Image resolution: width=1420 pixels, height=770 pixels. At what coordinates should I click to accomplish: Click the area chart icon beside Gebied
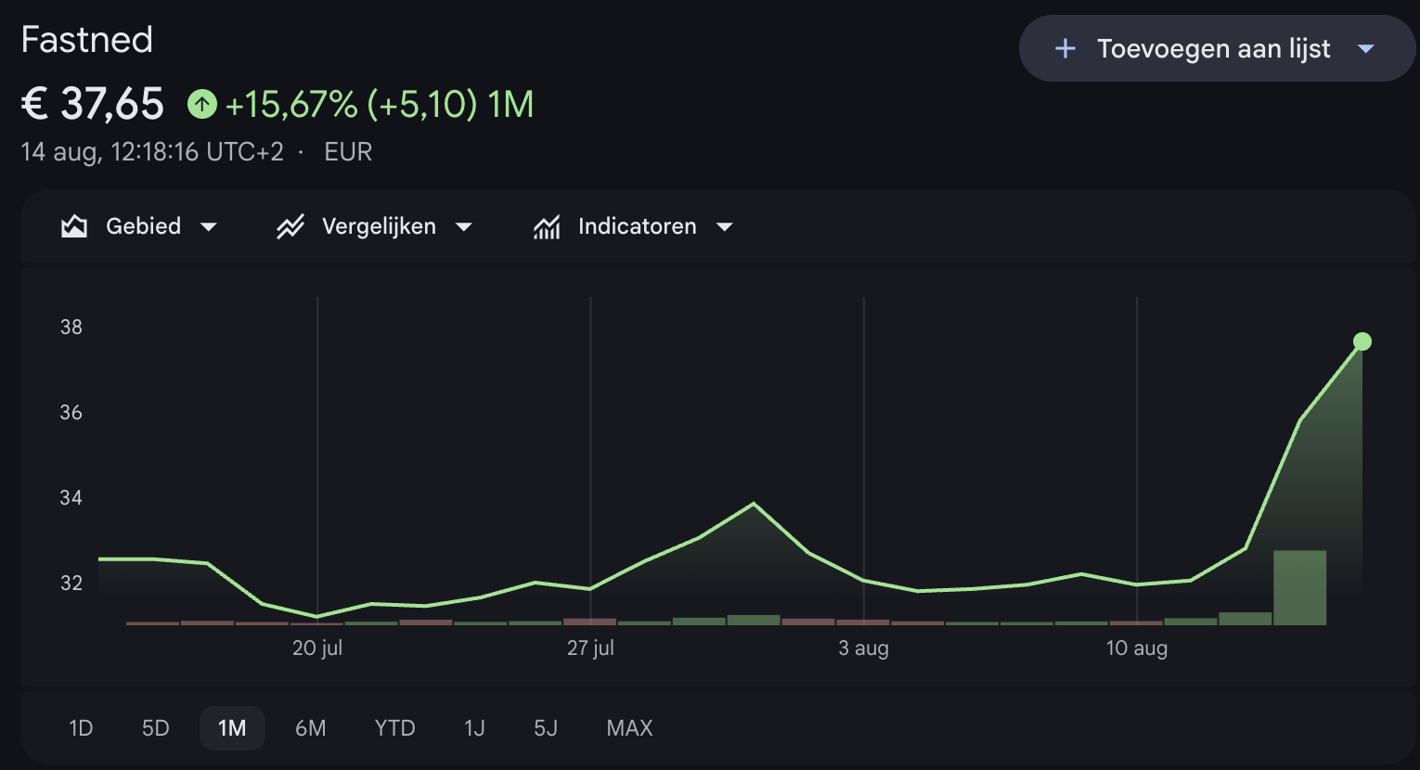tap(74, 226)
